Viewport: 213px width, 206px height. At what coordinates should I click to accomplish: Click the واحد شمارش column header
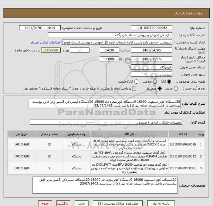coord(77,134)
